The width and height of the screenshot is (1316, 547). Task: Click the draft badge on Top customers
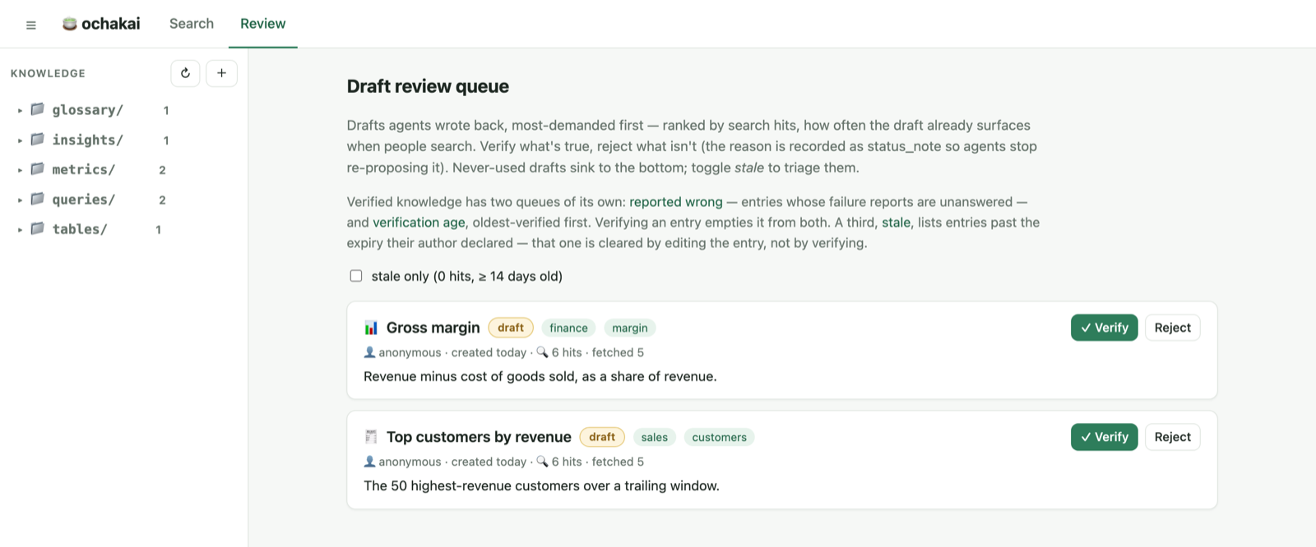tap(602, 437)
